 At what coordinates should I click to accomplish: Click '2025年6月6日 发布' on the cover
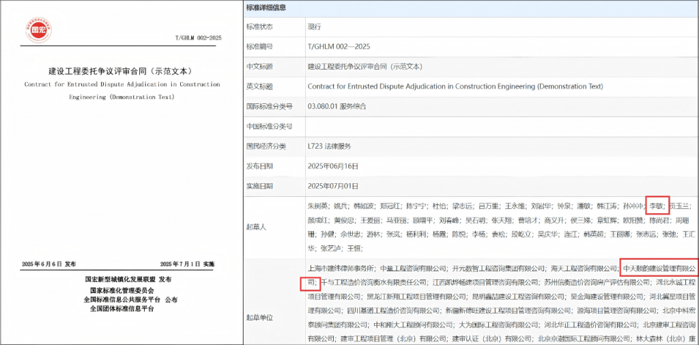click(x=48, y=264)
